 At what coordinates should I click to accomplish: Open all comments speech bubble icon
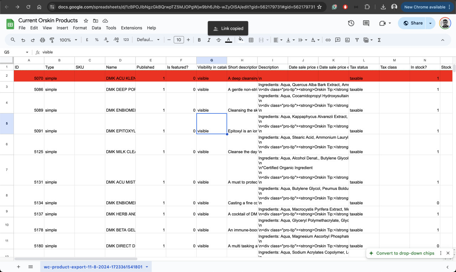click(366, 23)
